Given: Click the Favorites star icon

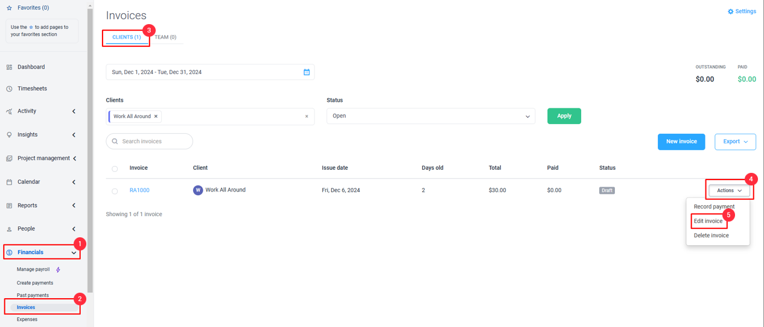Looking at the screenshot, I should (9, 8).
